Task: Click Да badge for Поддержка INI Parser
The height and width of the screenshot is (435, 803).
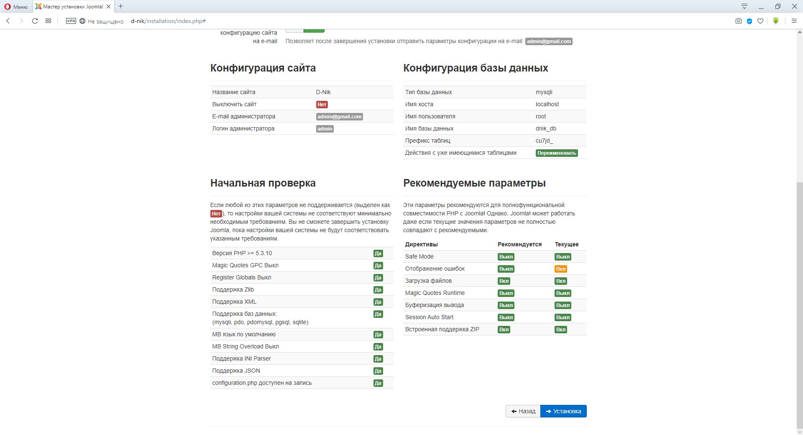Action: 378,359
